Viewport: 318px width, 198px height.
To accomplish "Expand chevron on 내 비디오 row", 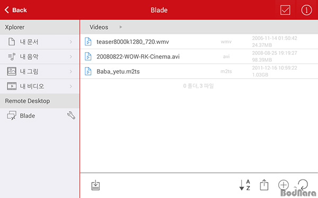I will (x=71, y=86).
